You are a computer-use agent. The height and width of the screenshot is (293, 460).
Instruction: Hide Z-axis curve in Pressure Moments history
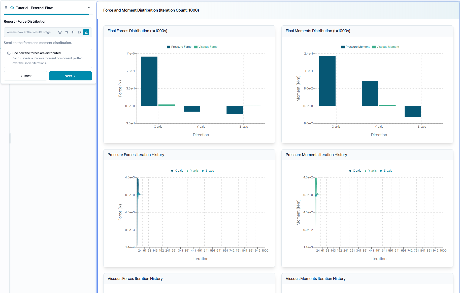click(x=386, y=171)
